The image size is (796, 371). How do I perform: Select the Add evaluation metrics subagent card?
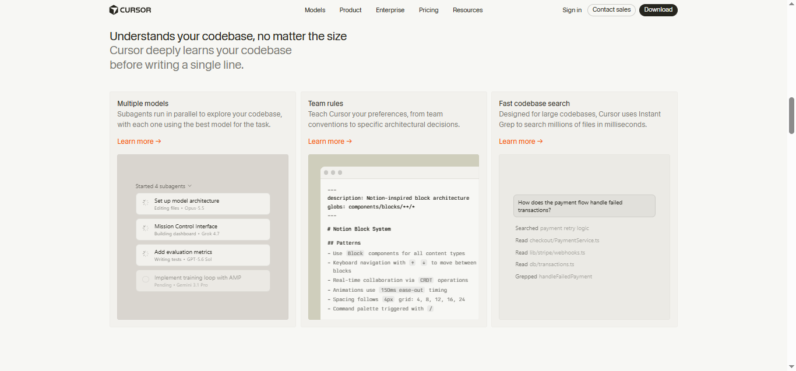coord(203,255)
